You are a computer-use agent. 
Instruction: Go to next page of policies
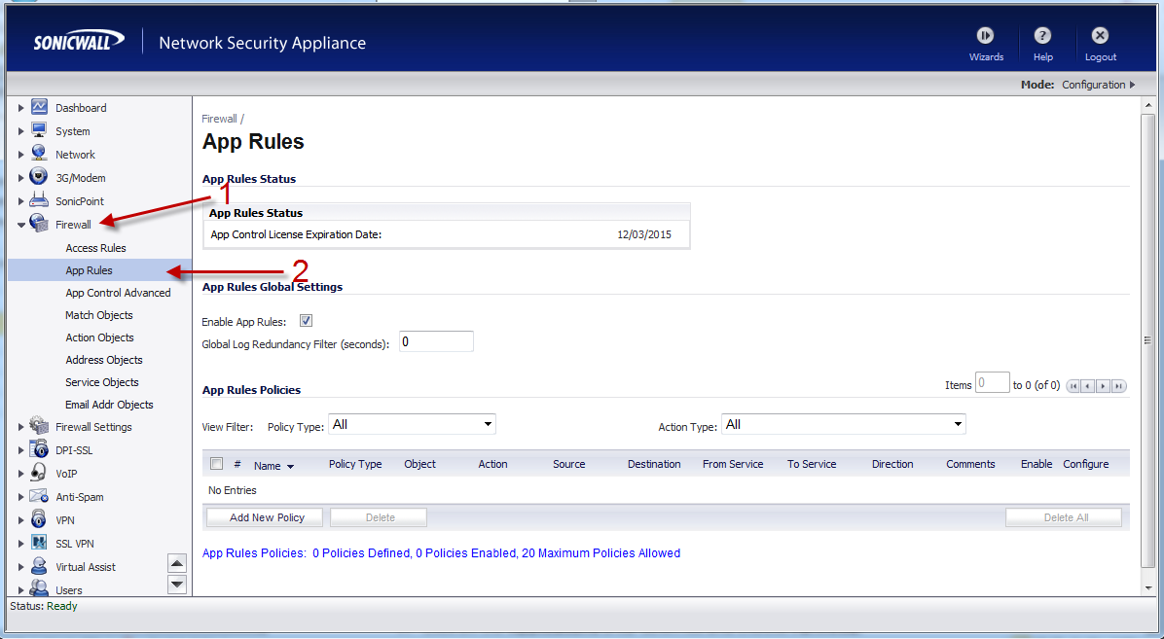point(1103,386)
